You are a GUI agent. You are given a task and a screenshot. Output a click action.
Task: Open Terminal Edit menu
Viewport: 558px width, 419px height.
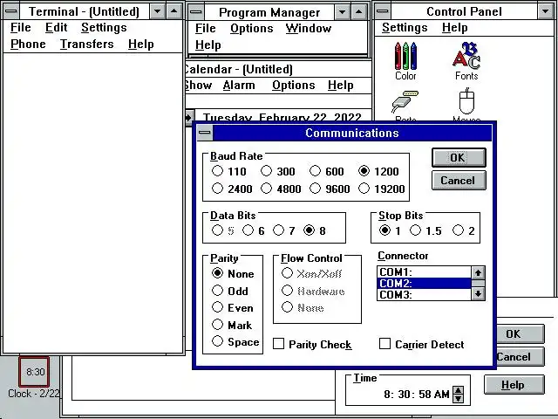click(x=56, y=27)
